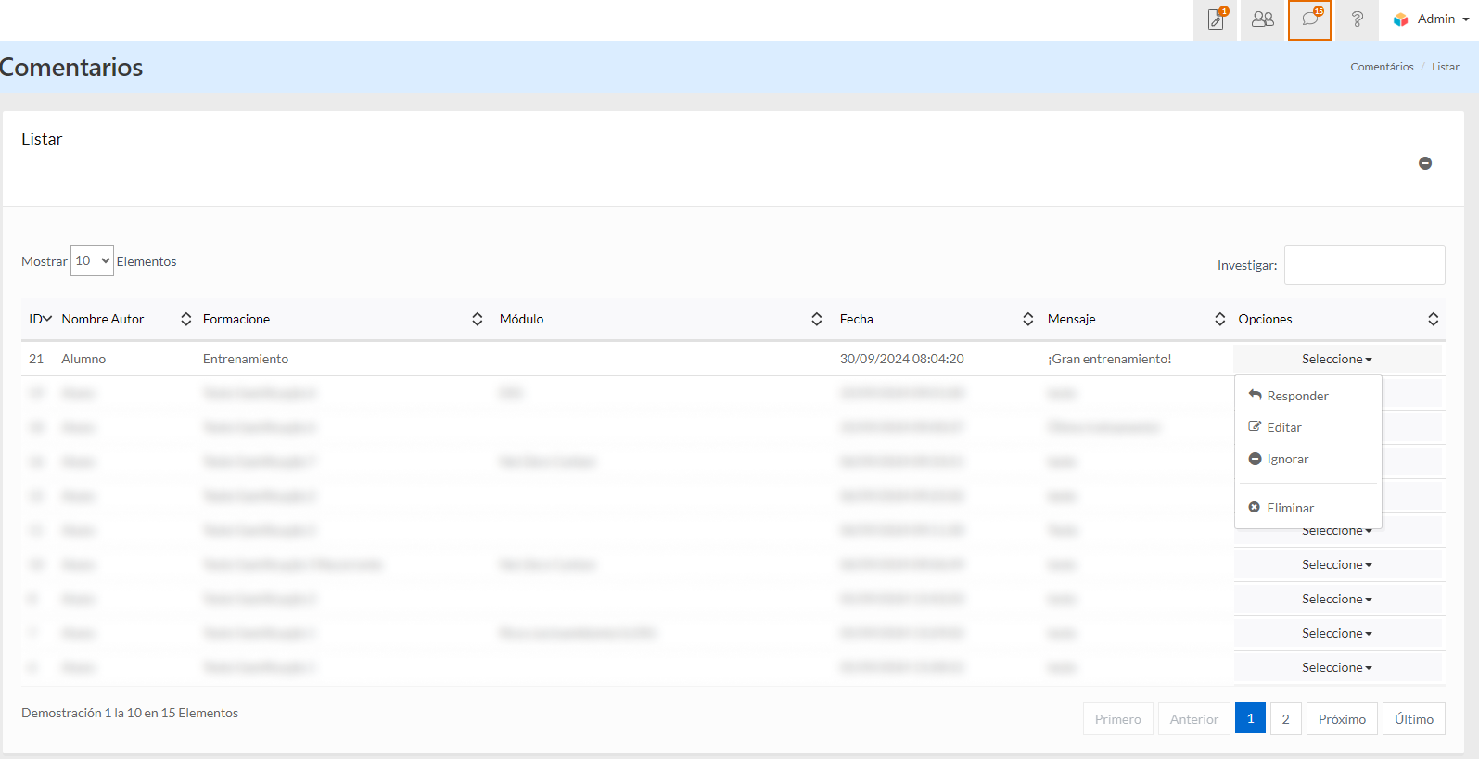
Task: Click the Último pagination button
Action: coord(1413,718)
